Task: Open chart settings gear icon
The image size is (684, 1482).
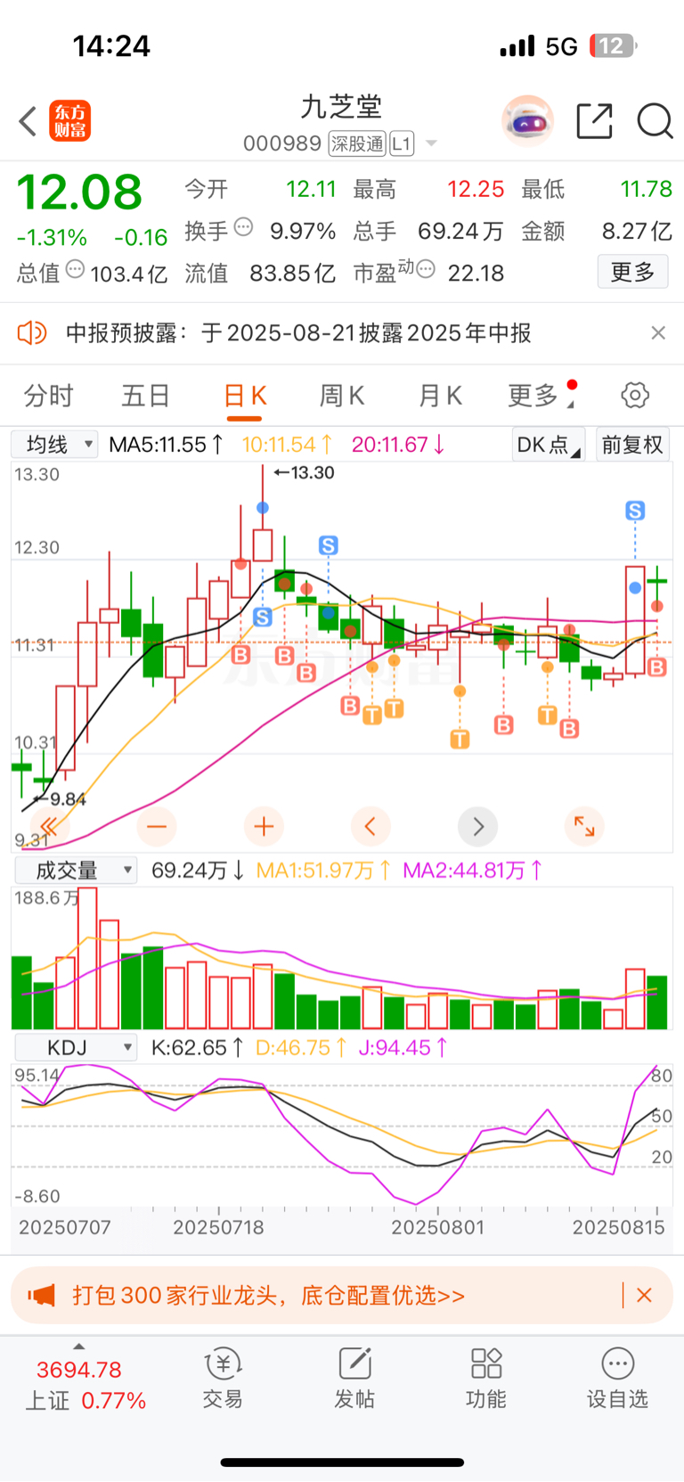Action: pyautogui.click(x=635, y=395)
